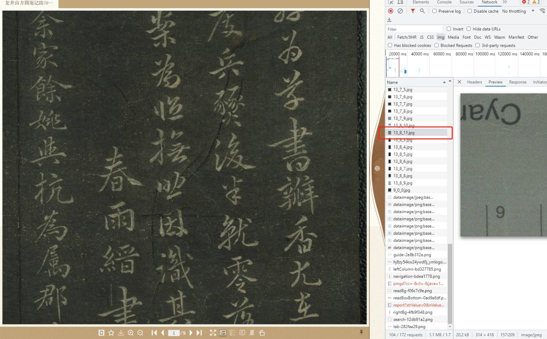Enable Preserve log checkbox
Screen dimensions: 547x339
click(434, 11)
